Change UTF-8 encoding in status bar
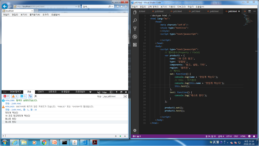 click(x=229, y=136)
